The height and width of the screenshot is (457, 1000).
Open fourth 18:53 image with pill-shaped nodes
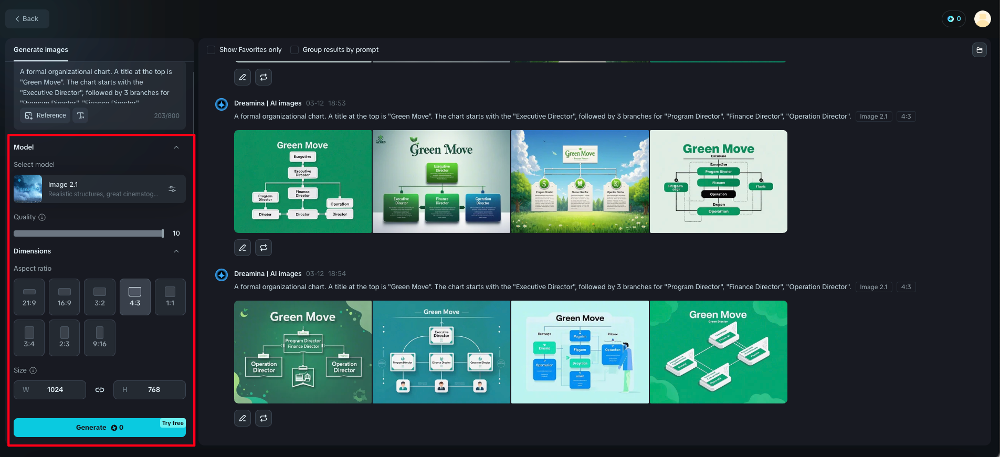coord(719,182)
